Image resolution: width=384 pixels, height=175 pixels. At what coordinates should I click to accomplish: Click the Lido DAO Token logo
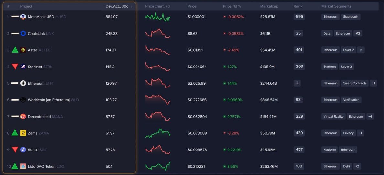[23, 166]
